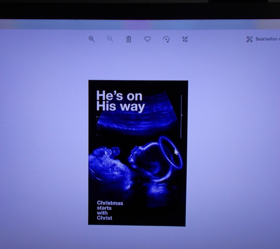The width and height of the screenshot is (280, 249).
Task: Click the "He's on" headline line
Action: point(119,96)
